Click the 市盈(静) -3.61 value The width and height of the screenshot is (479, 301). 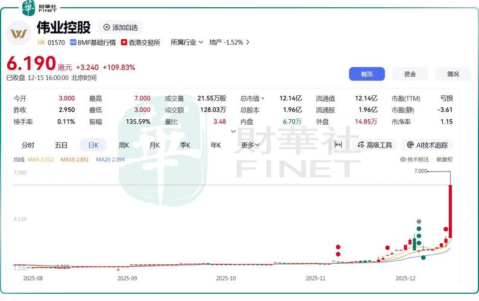tap(445, 110)
